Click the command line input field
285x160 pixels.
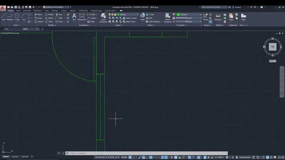[x=147, y=153]
